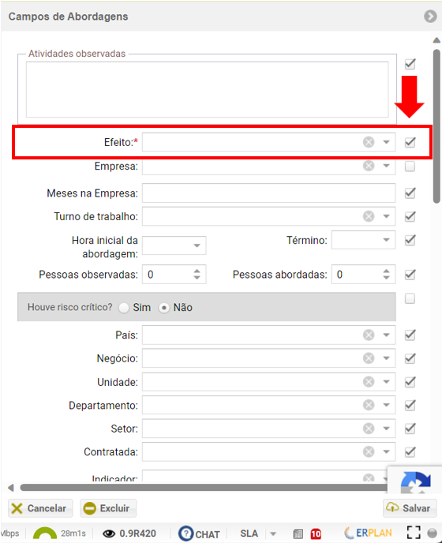
Task: Clear the Turno de trabalho field
Action: click(x=369, y=216)
